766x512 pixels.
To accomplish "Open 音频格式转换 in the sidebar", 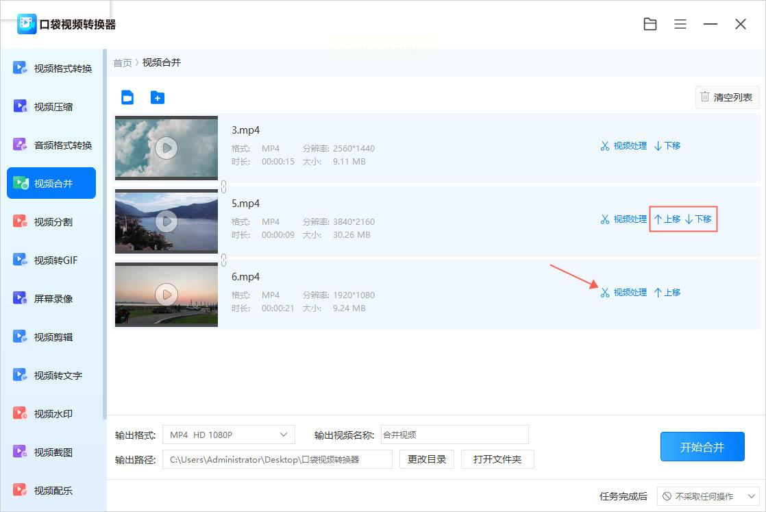I will coord(52,145).
